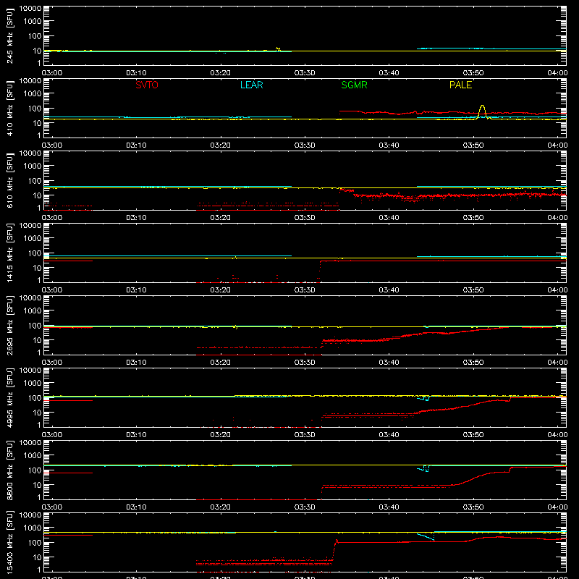Click the 1000 tick label on the 410 MHz axis

(33, 94)
